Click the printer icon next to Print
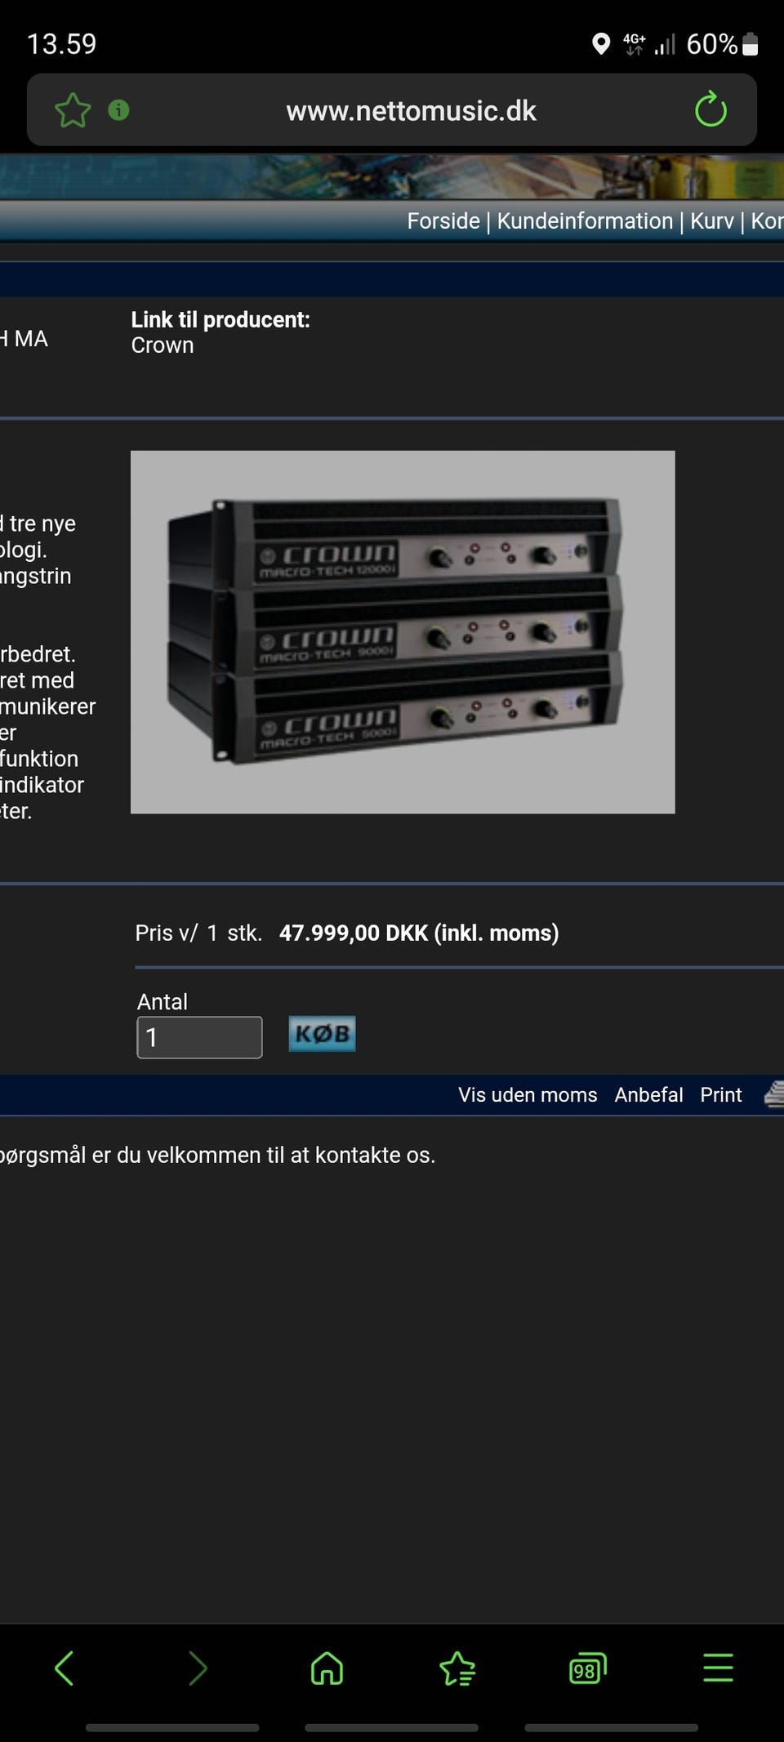 [x=774, y=1094]
